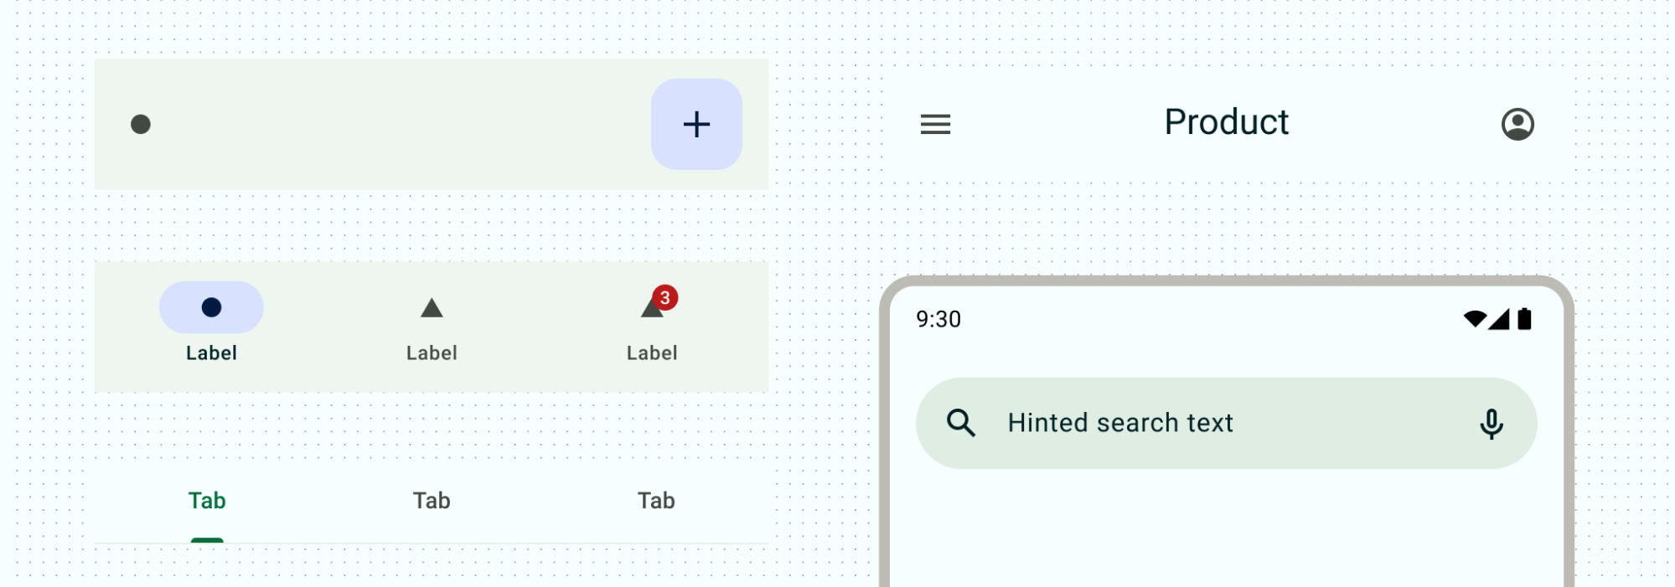Viewport: 1675px width, 587px height.
Task: Click the Label text under the circle icon
Action: [211, 353]
